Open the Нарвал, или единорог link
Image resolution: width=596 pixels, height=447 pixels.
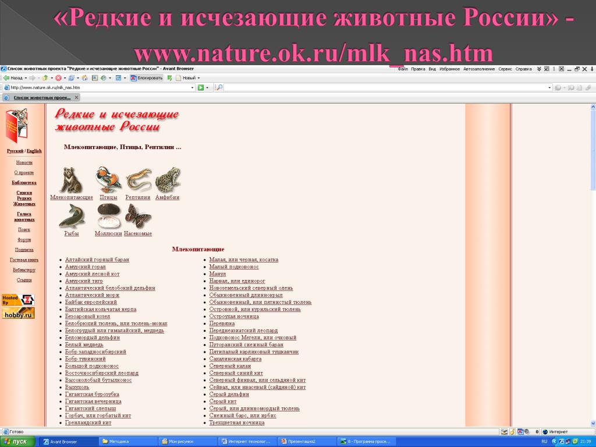pyautogui.click(x=237, y=281)
